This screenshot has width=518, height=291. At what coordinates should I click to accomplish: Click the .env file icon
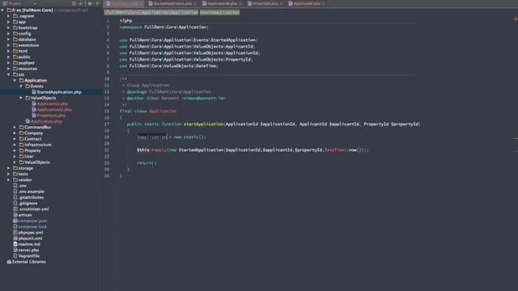click(15, 186)
